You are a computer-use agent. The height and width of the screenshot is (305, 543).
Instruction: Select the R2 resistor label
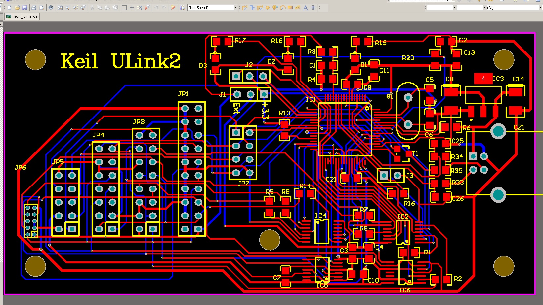click(x=458, y=279)
